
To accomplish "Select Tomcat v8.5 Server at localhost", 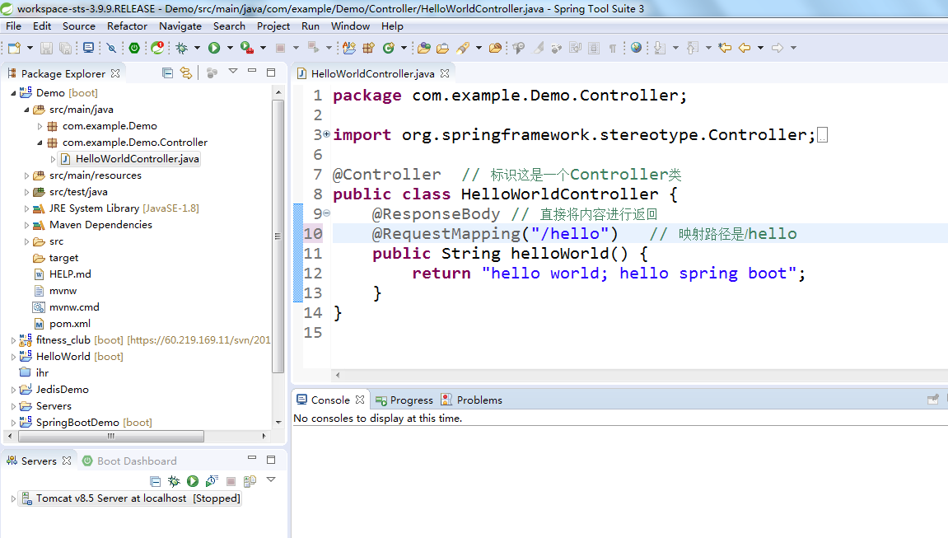I will click(x=131, y=498).
